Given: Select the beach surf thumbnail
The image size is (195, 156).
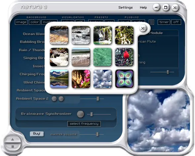Looking at the screenshot, I should pyautogui.click(x=81, y=57).
